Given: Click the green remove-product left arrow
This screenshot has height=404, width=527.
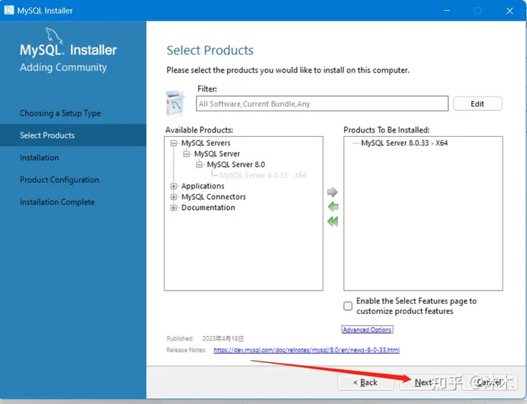Looking at the screenshot, I should (x=333, y=206).
